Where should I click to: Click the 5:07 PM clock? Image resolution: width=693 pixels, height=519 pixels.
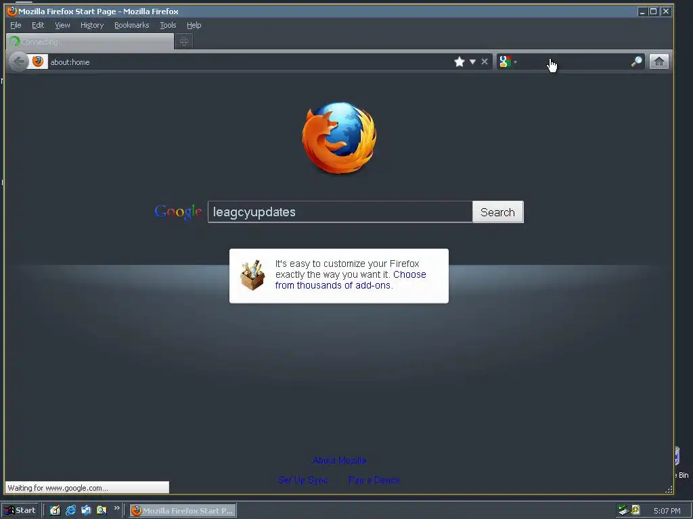pyautogui.click(x=667, y=511)
